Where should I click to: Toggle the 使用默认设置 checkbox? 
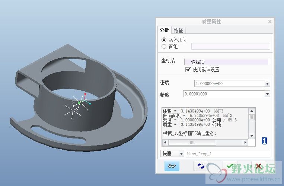click(188, 69)
